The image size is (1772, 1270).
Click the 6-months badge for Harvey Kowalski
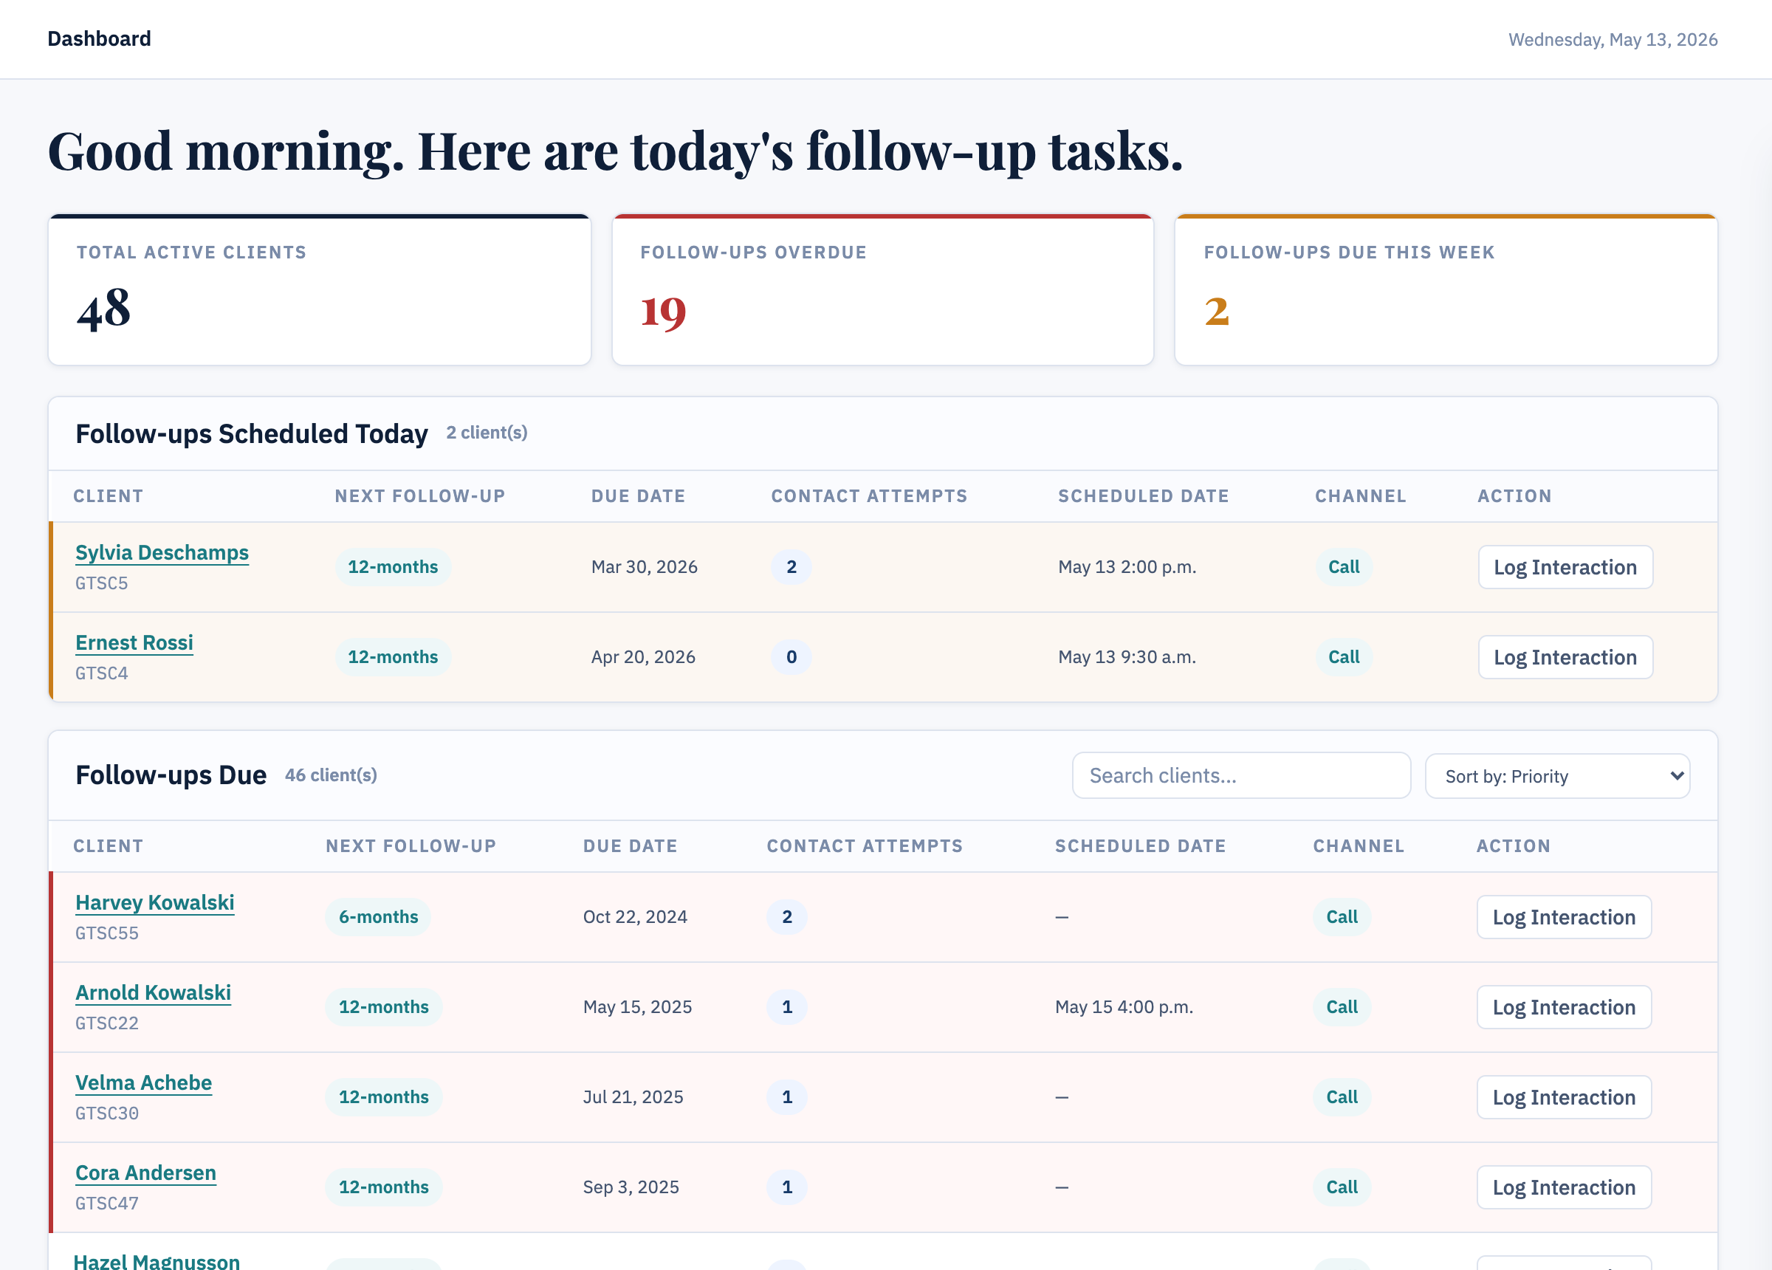coord(378,917)
